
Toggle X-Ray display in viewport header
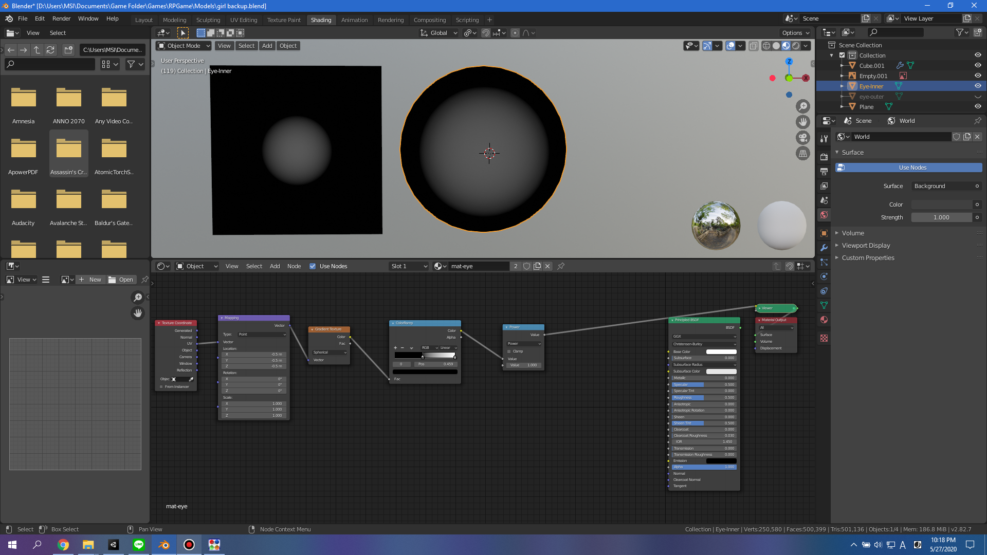tap(753, 46)
